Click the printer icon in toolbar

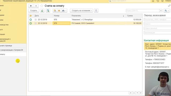pyautogui.click(x=63, y=11)
